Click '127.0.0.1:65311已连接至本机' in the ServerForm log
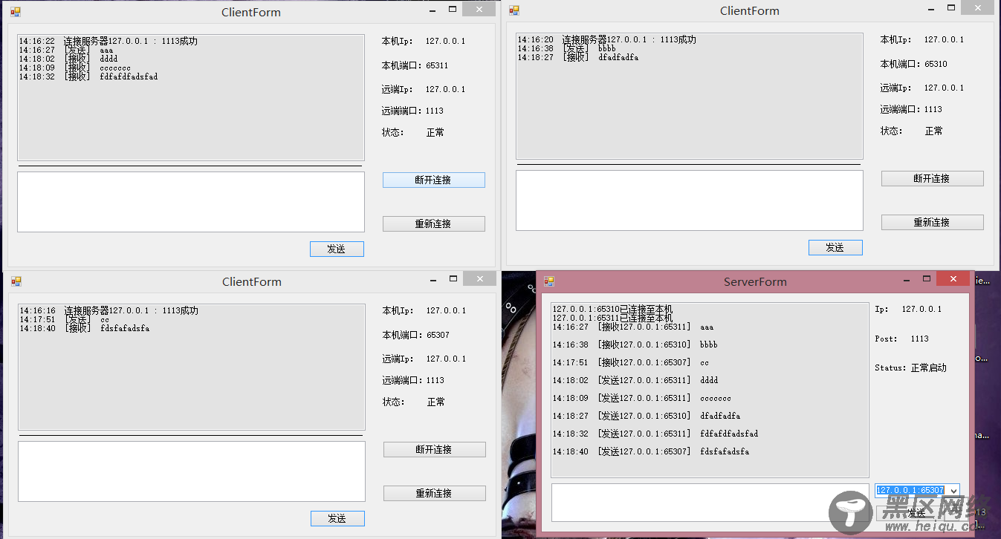This screenshot has height=539, width=1001. [x=612, y=318]
